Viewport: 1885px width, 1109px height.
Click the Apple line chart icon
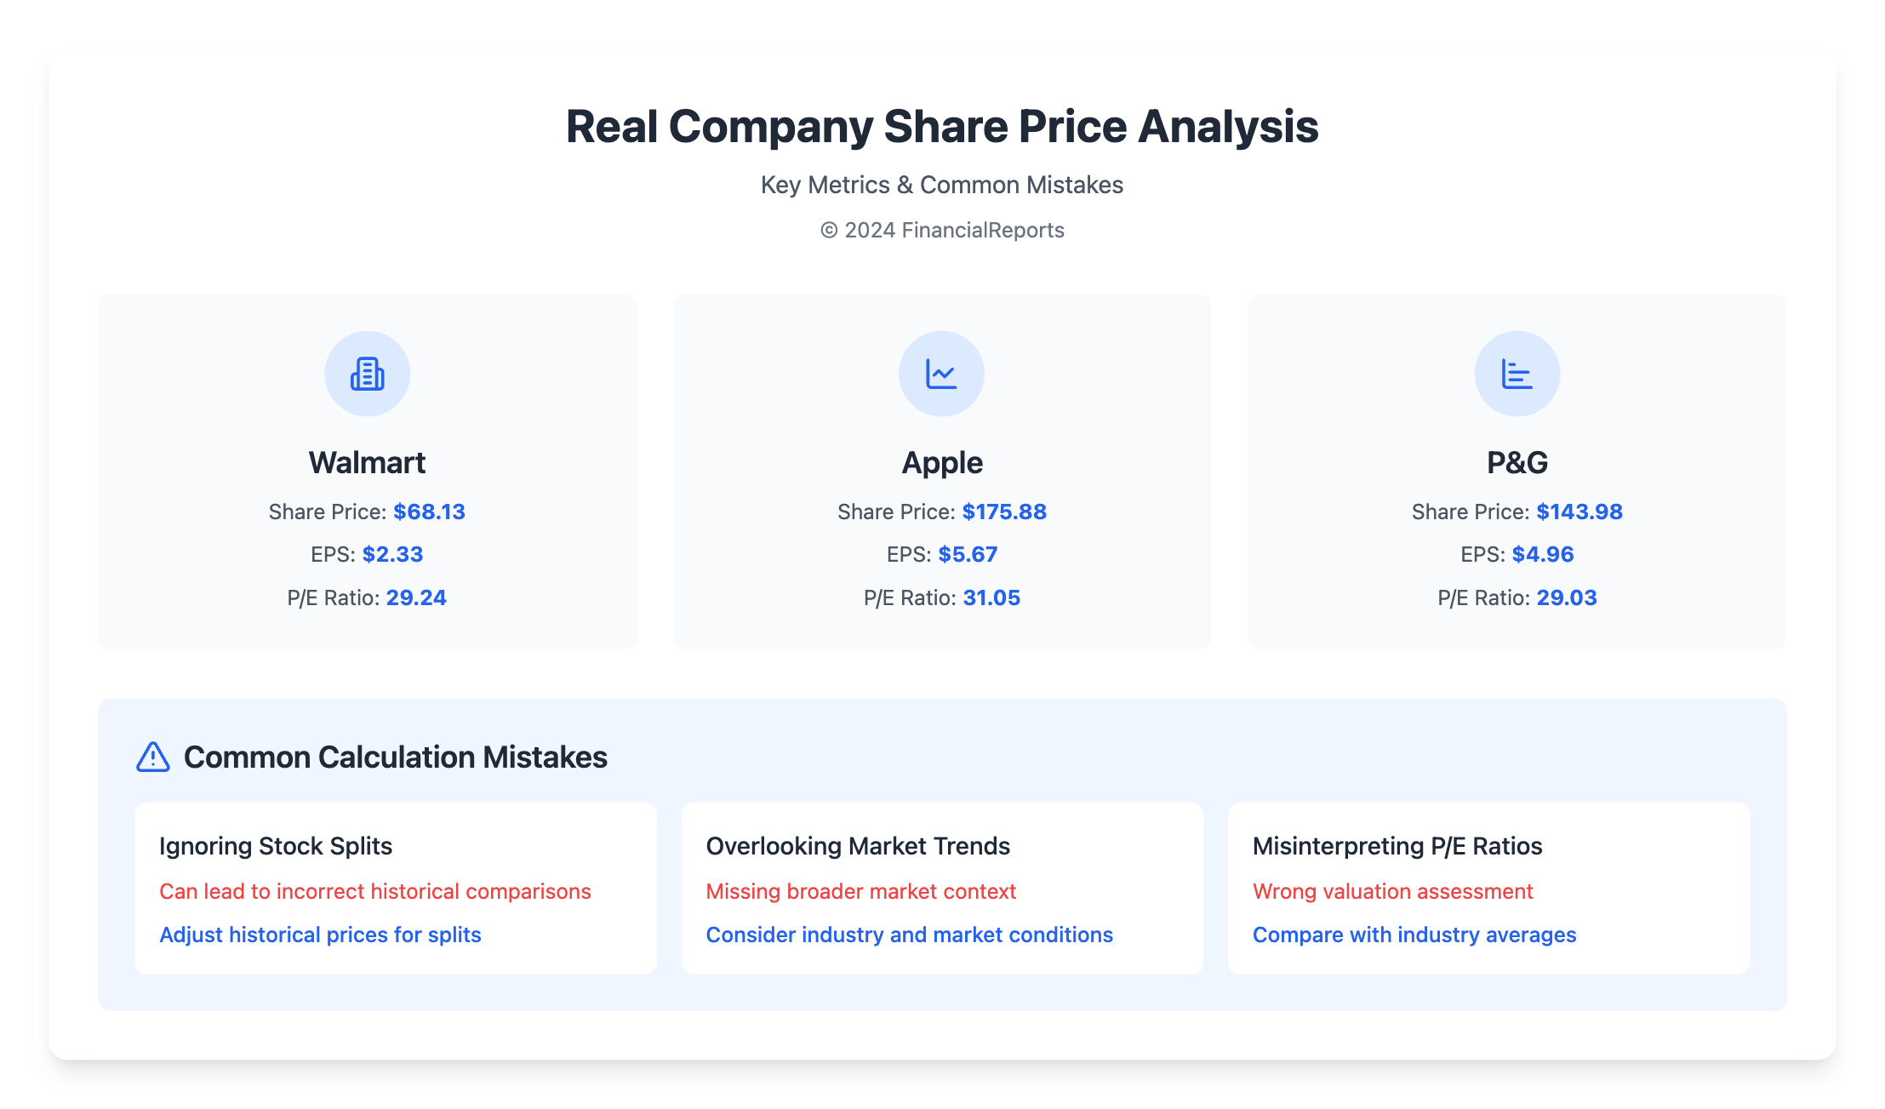(941, 374)
